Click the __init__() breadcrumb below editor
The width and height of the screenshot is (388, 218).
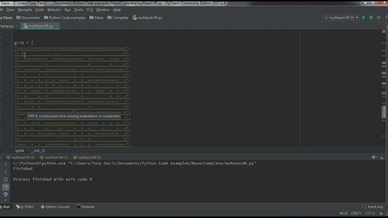tap(38, 151)
